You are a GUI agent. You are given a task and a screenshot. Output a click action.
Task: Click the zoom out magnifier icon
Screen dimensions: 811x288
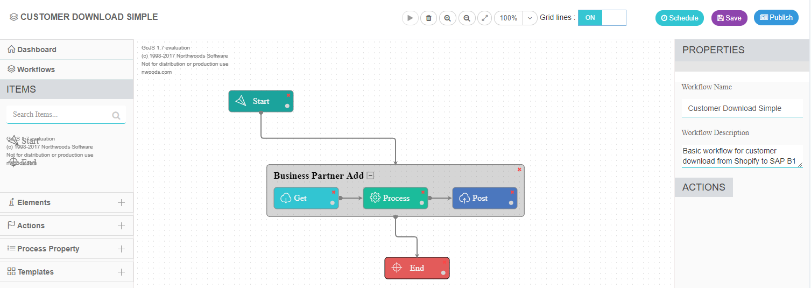tap(467, 18)
